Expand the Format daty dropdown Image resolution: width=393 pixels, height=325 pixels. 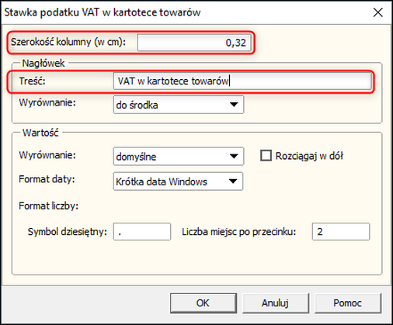click(178, 182)
